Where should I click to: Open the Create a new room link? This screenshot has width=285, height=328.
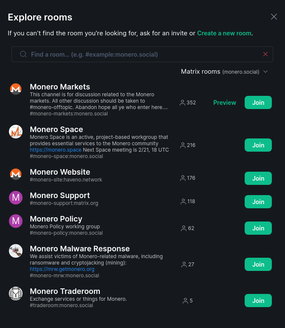coord(224,33)
